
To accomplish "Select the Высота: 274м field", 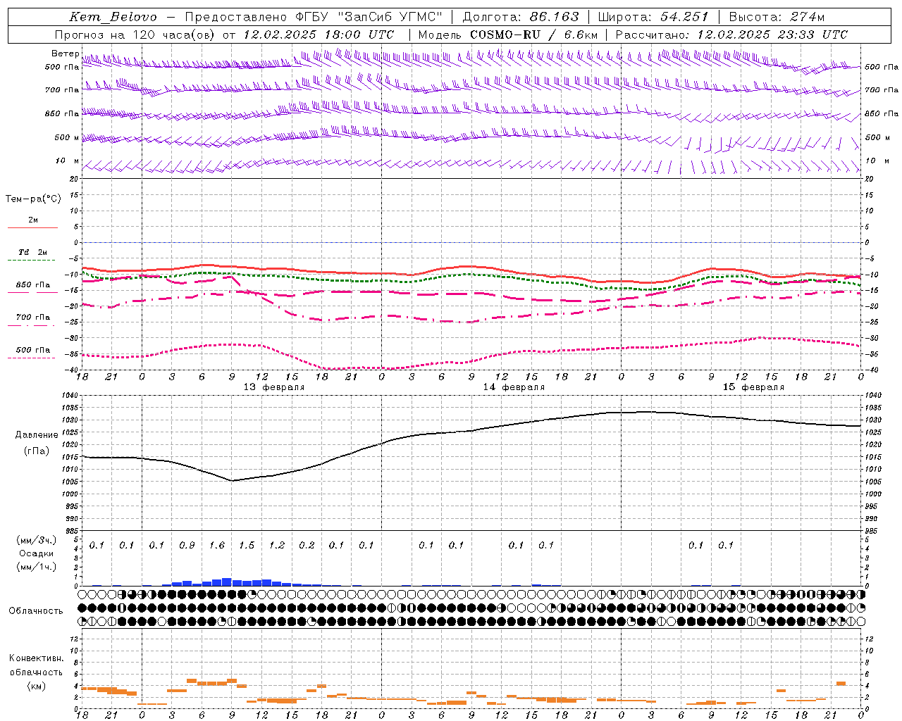I will tap(777, 17).
